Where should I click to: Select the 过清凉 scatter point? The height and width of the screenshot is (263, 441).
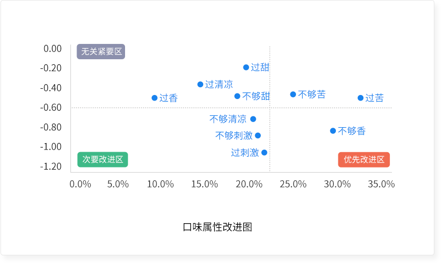[x=201, y=84]
